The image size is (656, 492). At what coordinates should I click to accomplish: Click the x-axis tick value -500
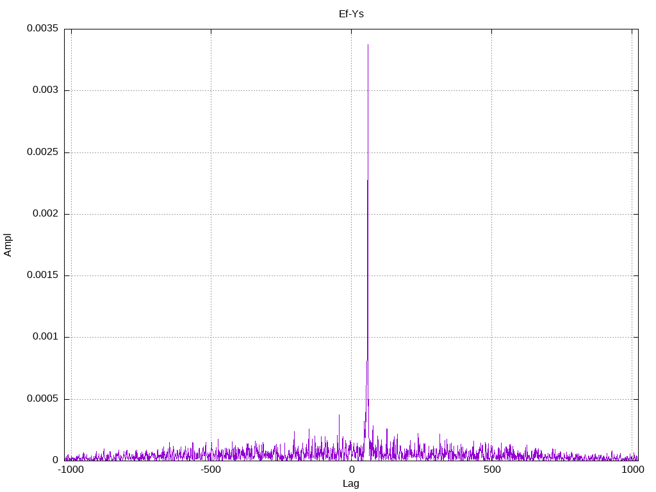(x=210, y=470)
